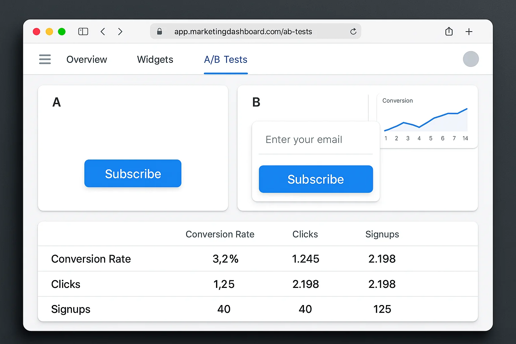Open the Widgets section
Image resolution: width=516 pixels, height=344 pixels.
[x=155, y=59]
